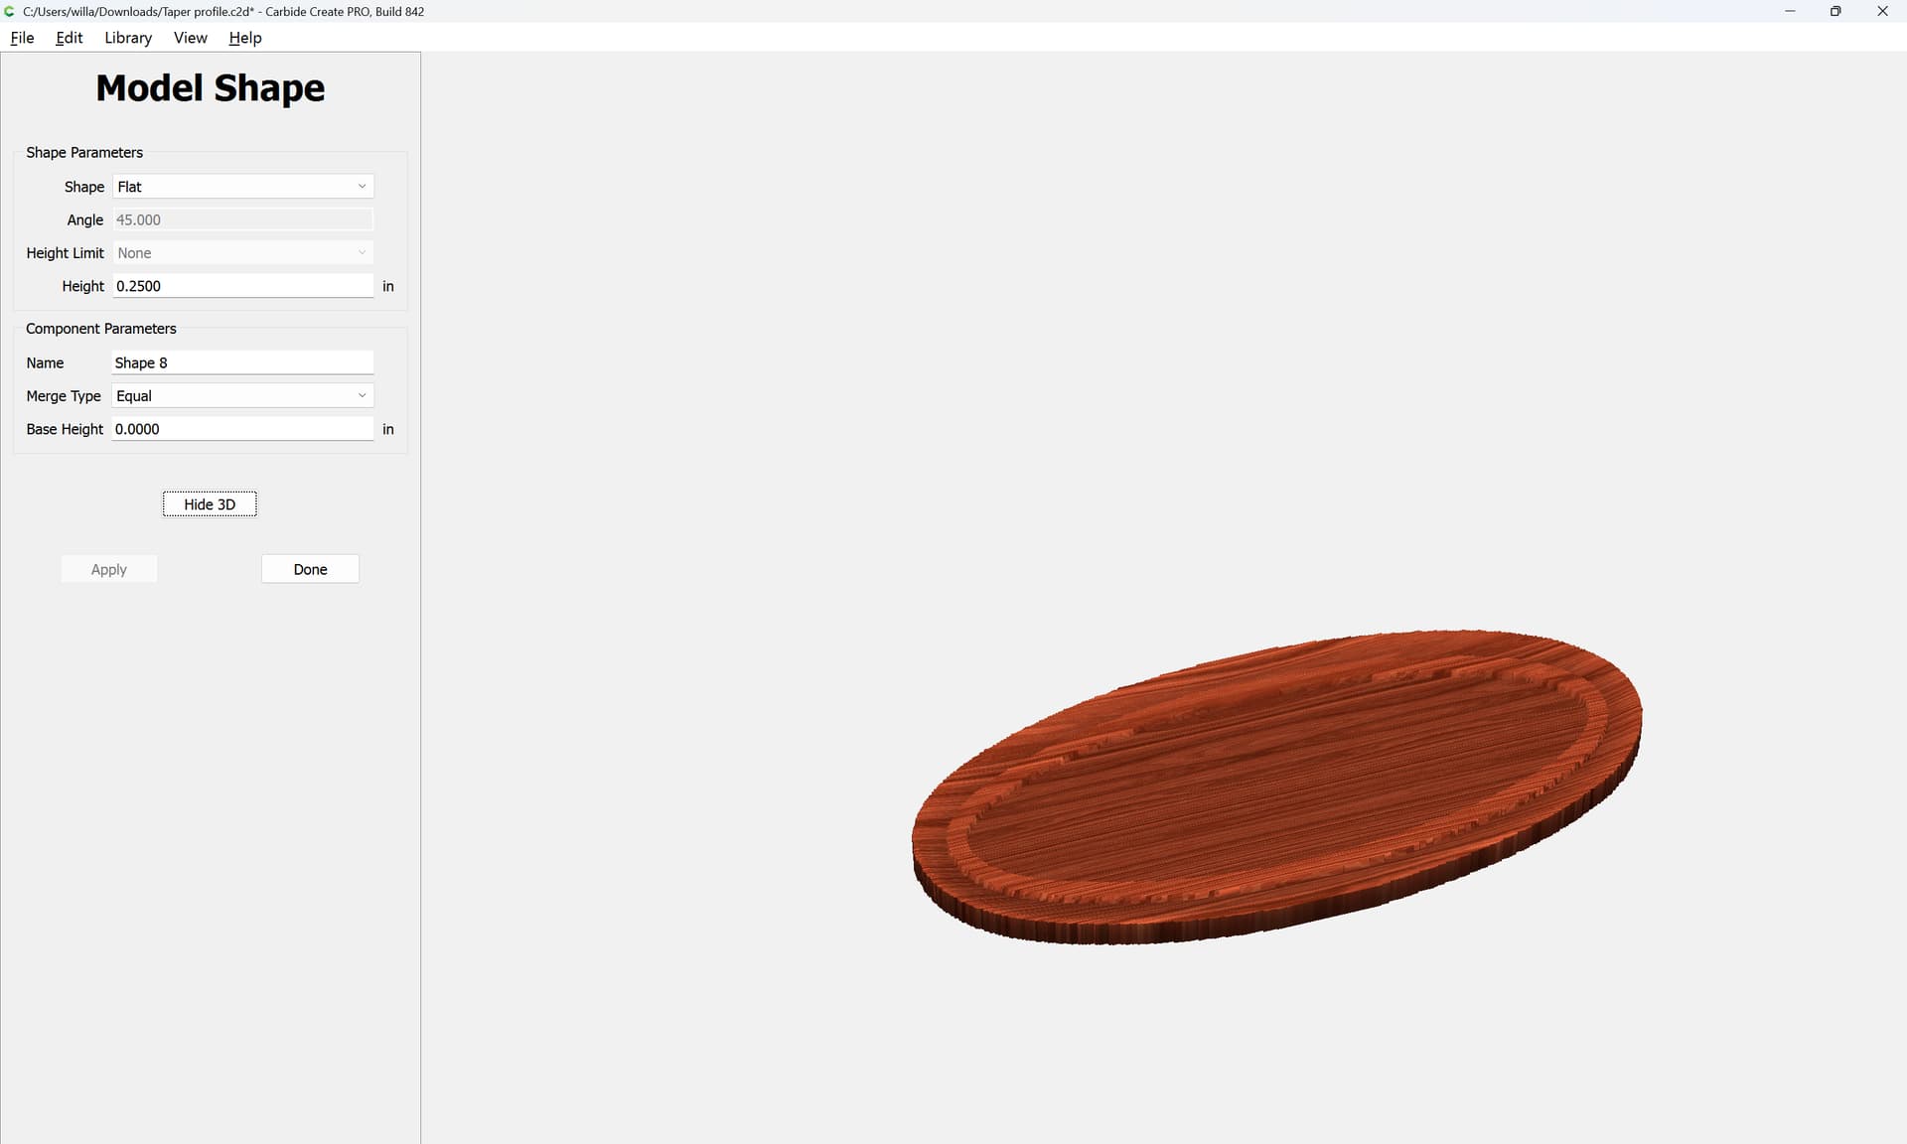Click the Name field containing Shape 8
Image resolution: width=1907 pixels, height=1144 pixels.
pos(241,363)
